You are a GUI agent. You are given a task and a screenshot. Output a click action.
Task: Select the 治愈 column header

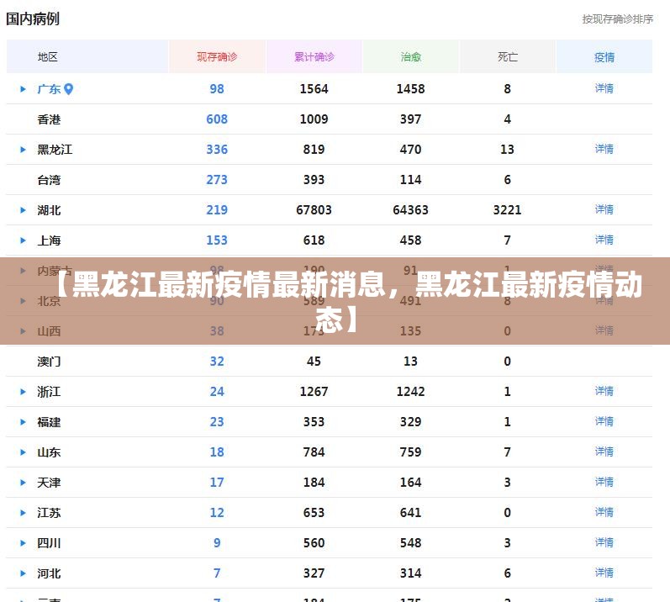(410, 57)
